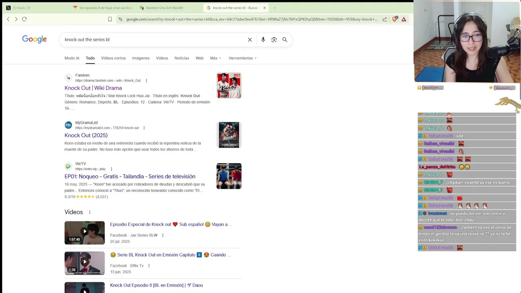This screenshot has width=521, height=293.
Task: Click the MyDramaList site favicon
Action: coord(68,125)
